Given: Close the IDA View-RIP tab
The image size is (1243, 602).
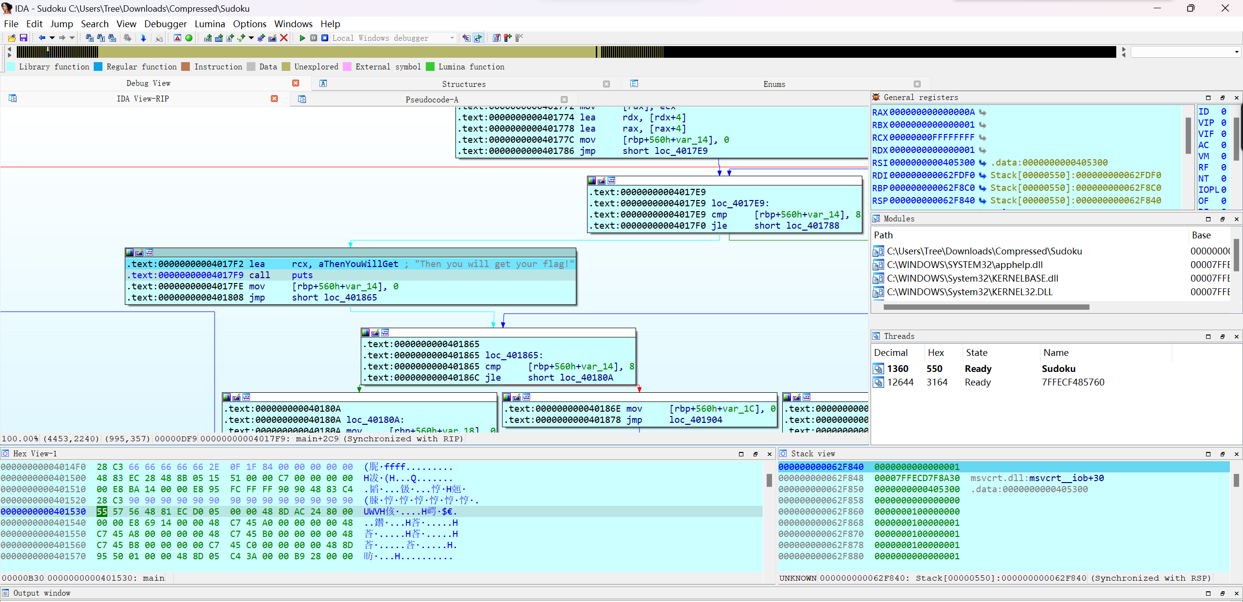Looking at the screenshot, I should click(274, 99).
